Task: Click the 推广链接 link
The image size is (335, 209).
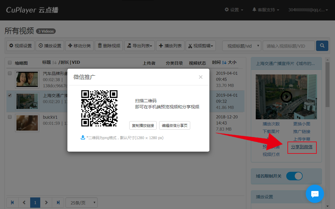Action: click(302, 132)
